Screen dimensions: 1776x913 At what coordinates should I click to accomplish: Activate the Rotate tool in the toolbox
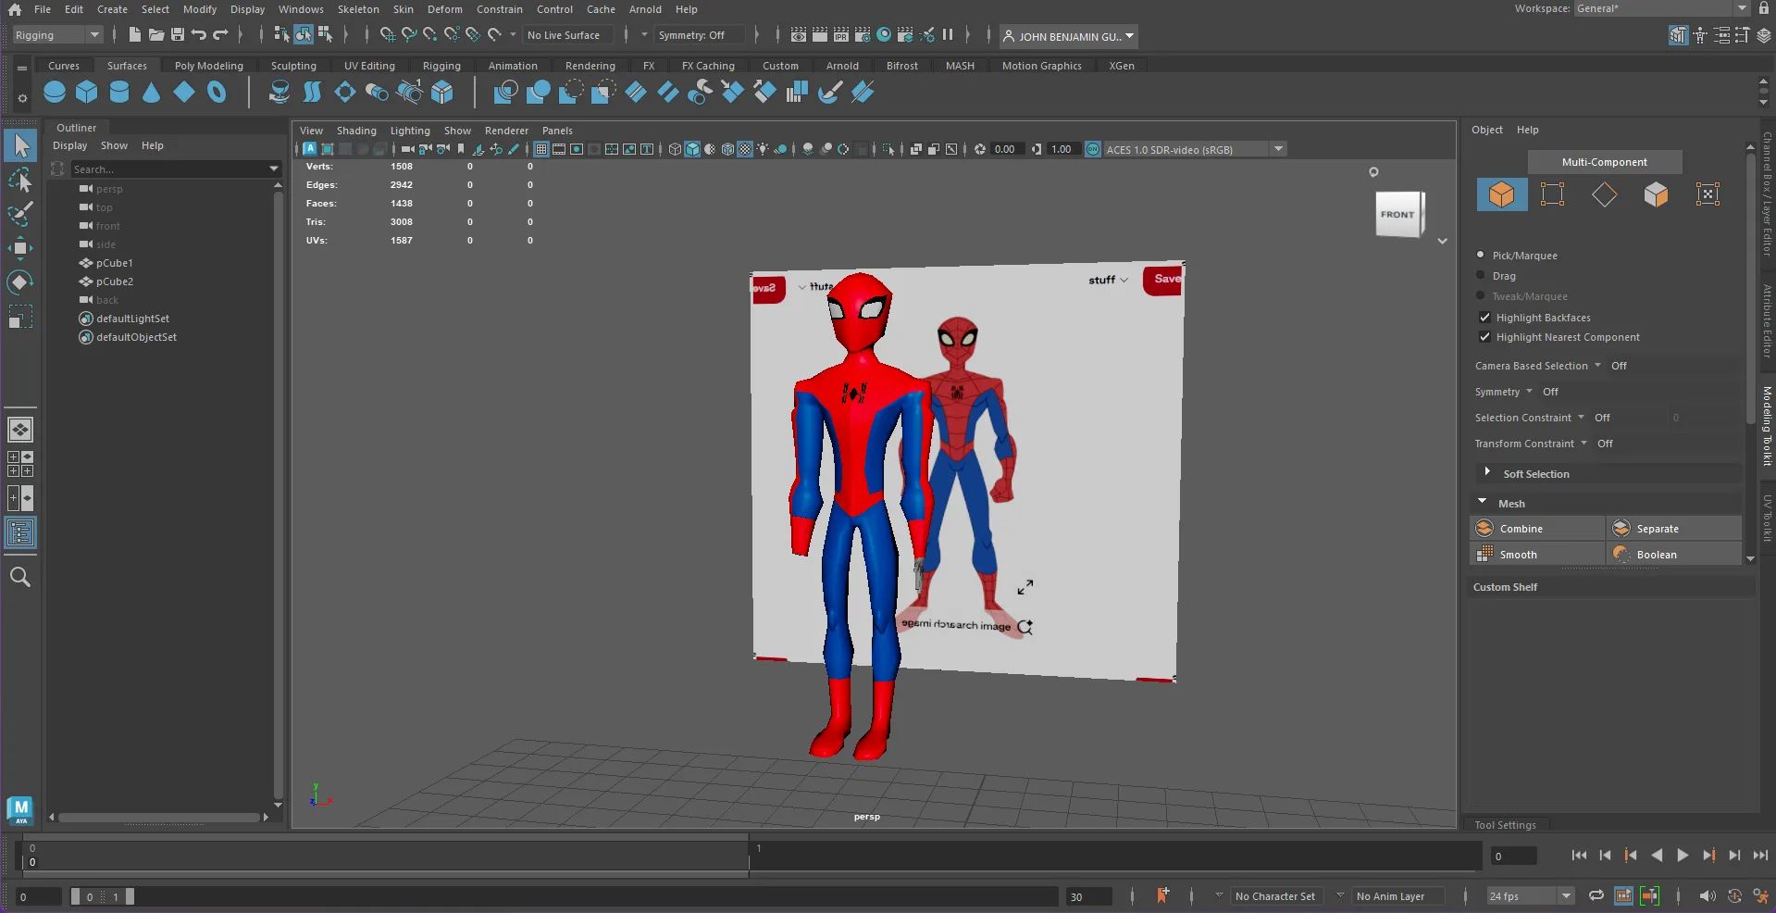point(20,281)
